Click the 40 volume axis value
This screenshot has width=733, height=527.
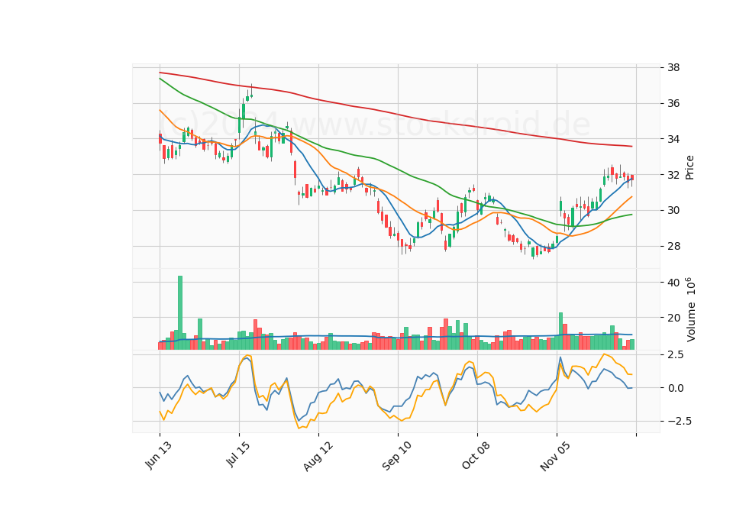coord(673,283)
